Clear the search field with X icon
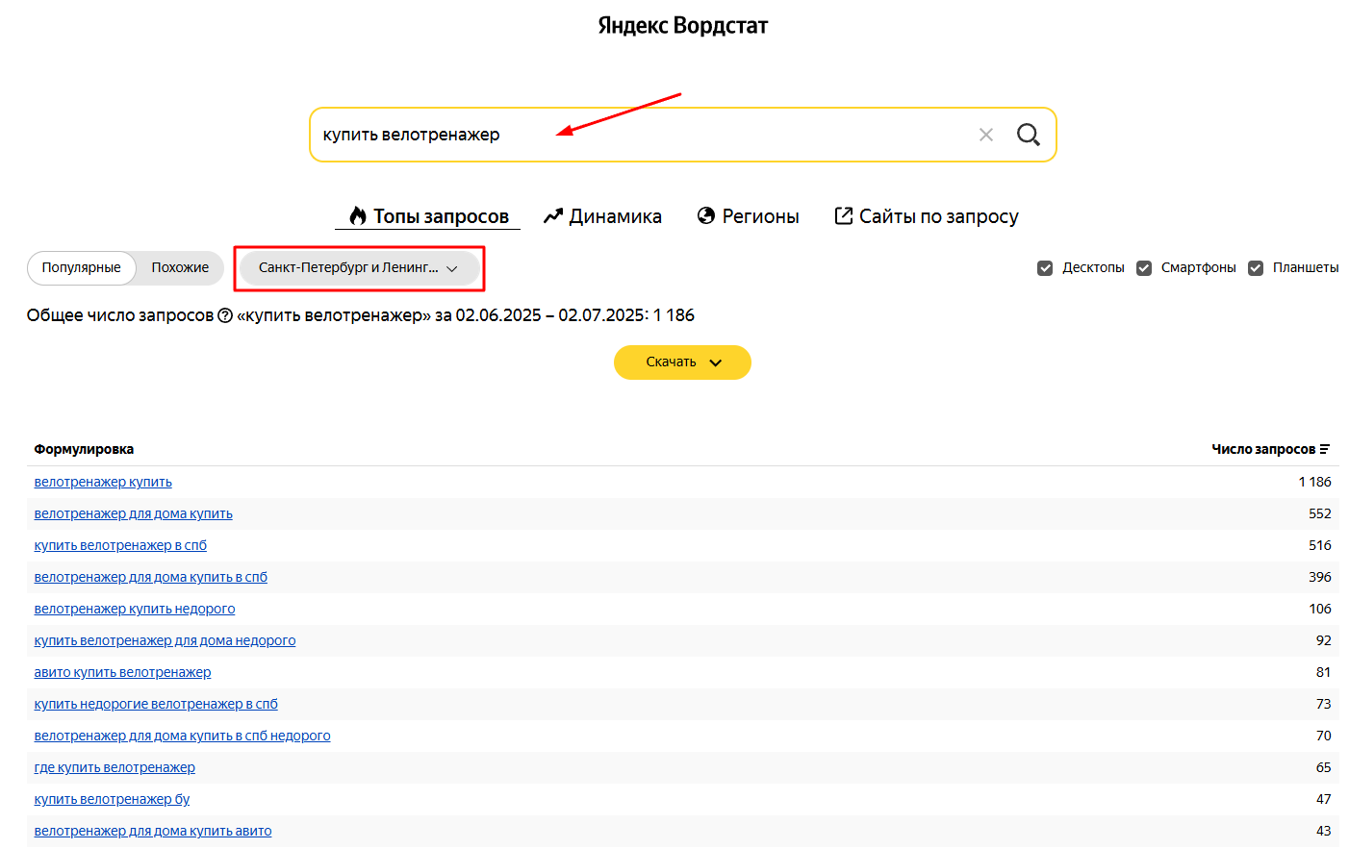The image size is (1349, 849). (x=986, y=135)
